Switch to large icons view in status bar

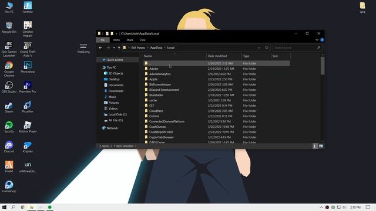321,146
